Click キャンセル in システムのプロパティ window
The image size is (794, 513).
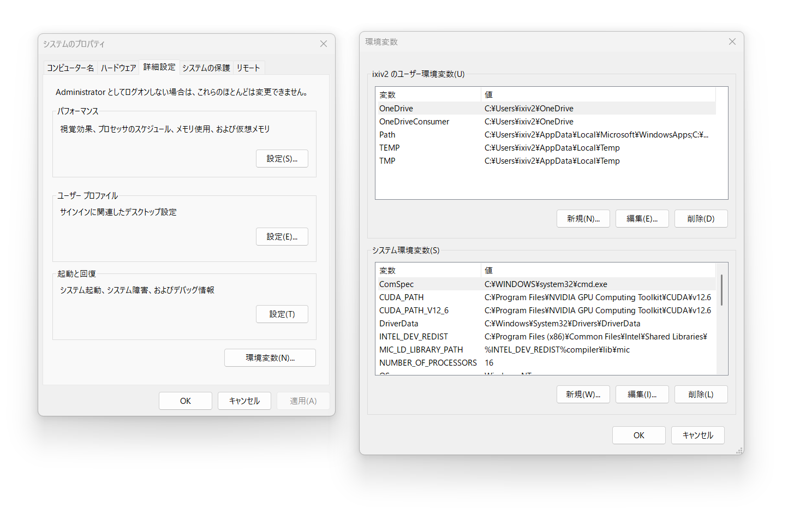244,401
